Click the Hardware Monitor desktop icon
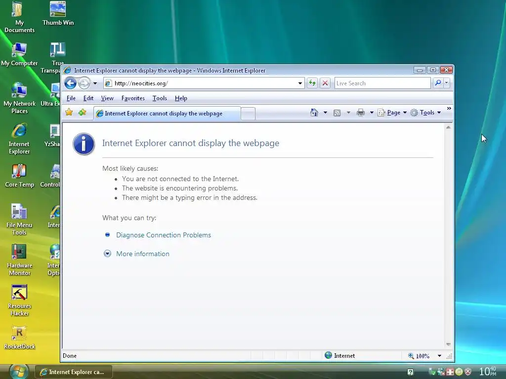506x379 pixels. (19, 261)
